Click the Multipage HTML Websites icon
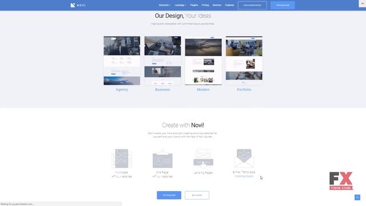366x206 pixels. point(122,159)
